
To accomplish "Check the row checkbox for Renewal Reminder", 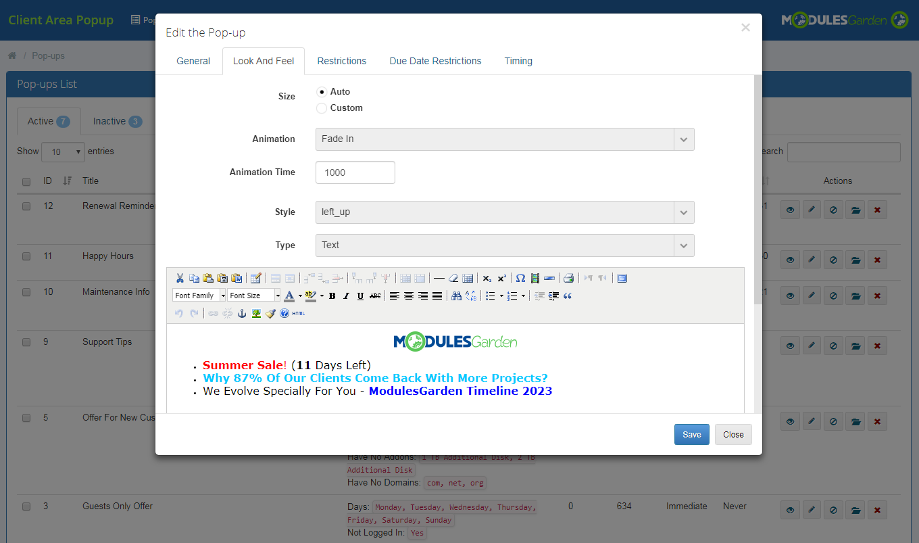I will 26,206.
